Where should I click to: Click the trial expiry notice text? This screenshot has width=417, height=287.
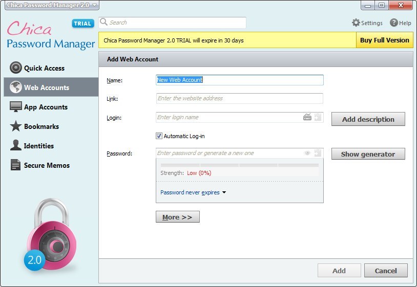(173, 40)
